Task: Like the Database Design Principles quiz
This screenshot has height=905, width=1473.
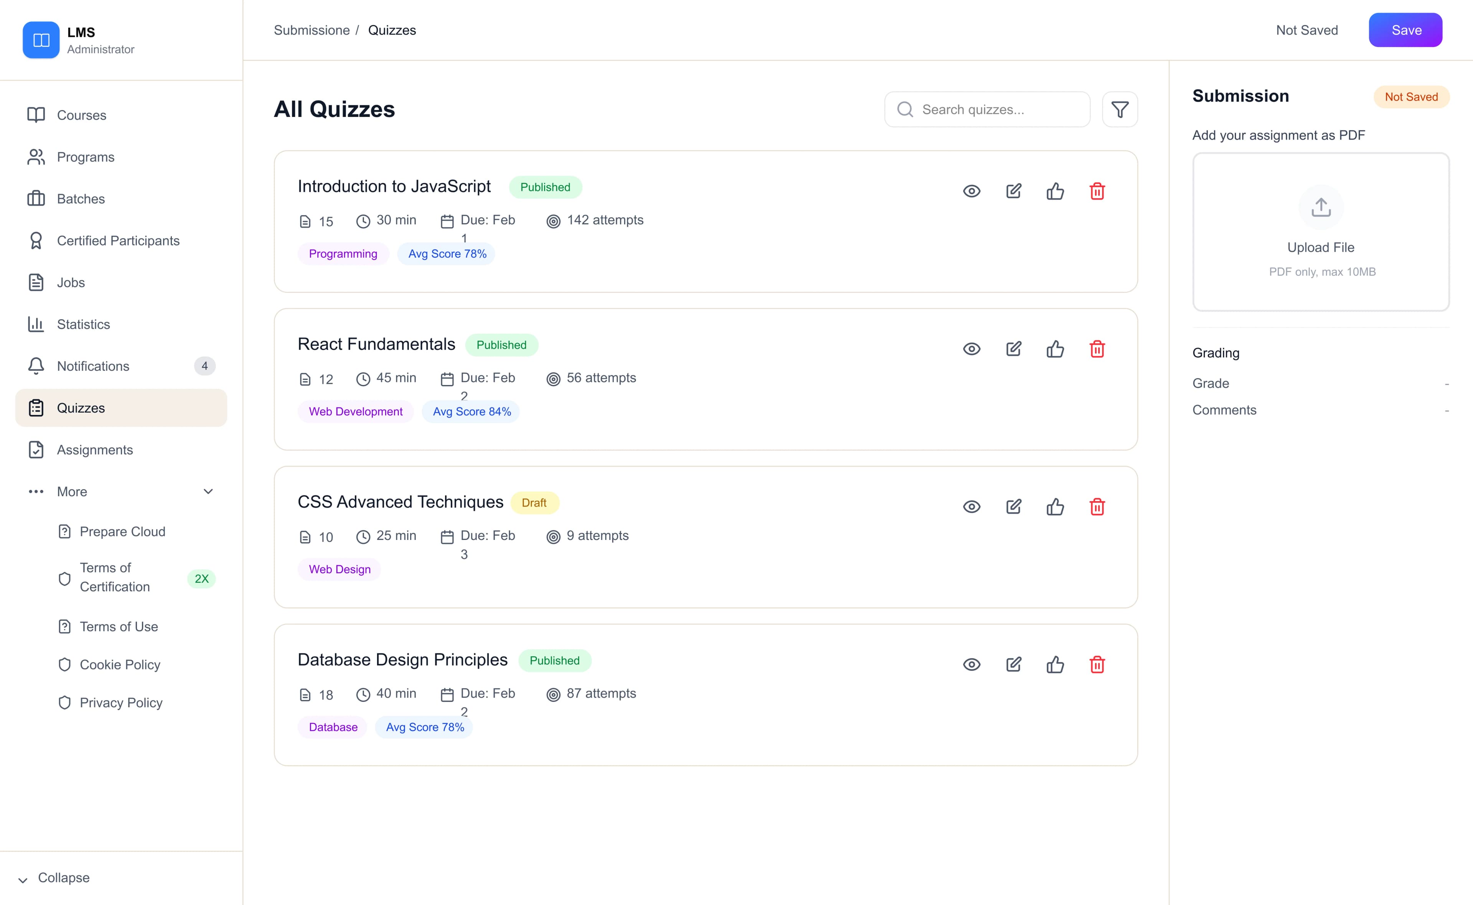Action: click(1055, 665)
